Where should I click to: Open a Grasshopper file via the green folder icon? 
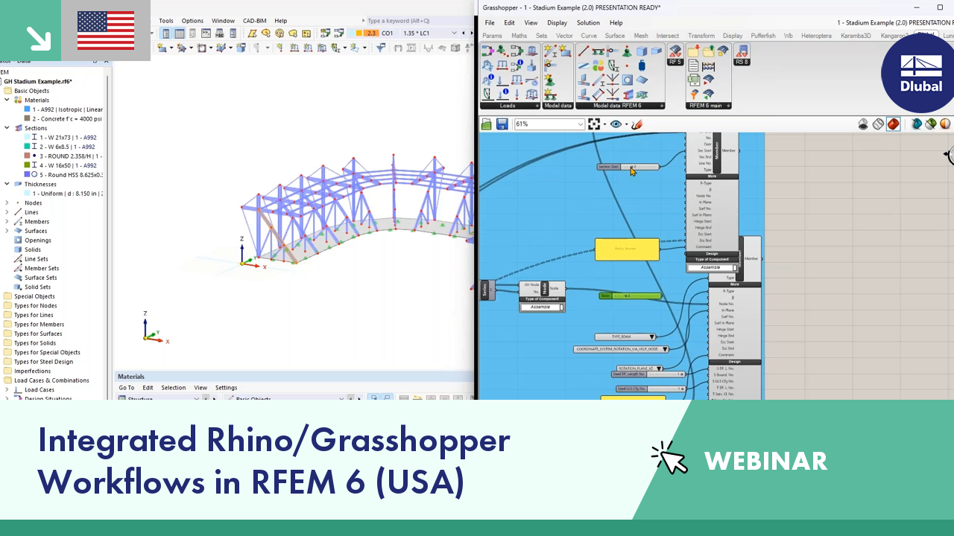(486, 124)
